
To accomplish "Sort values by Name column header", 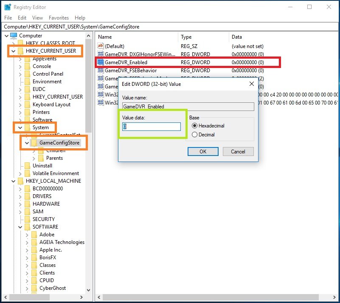I will coord(137,37).
